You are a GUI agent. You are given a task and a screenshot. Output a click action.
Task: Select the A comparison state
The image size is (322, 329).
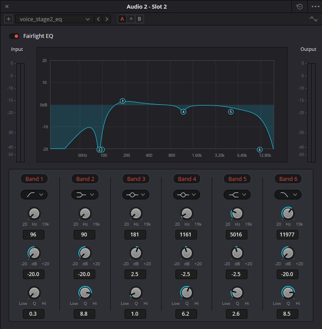click(x=122, y=19)
